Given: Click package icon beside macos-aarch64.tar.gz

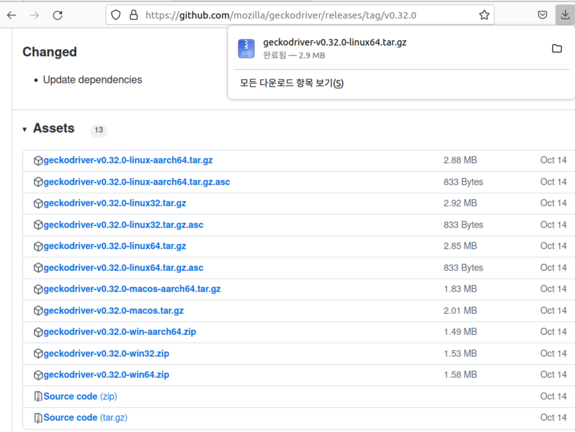Looking at the screenshot, I should (38, 289).
